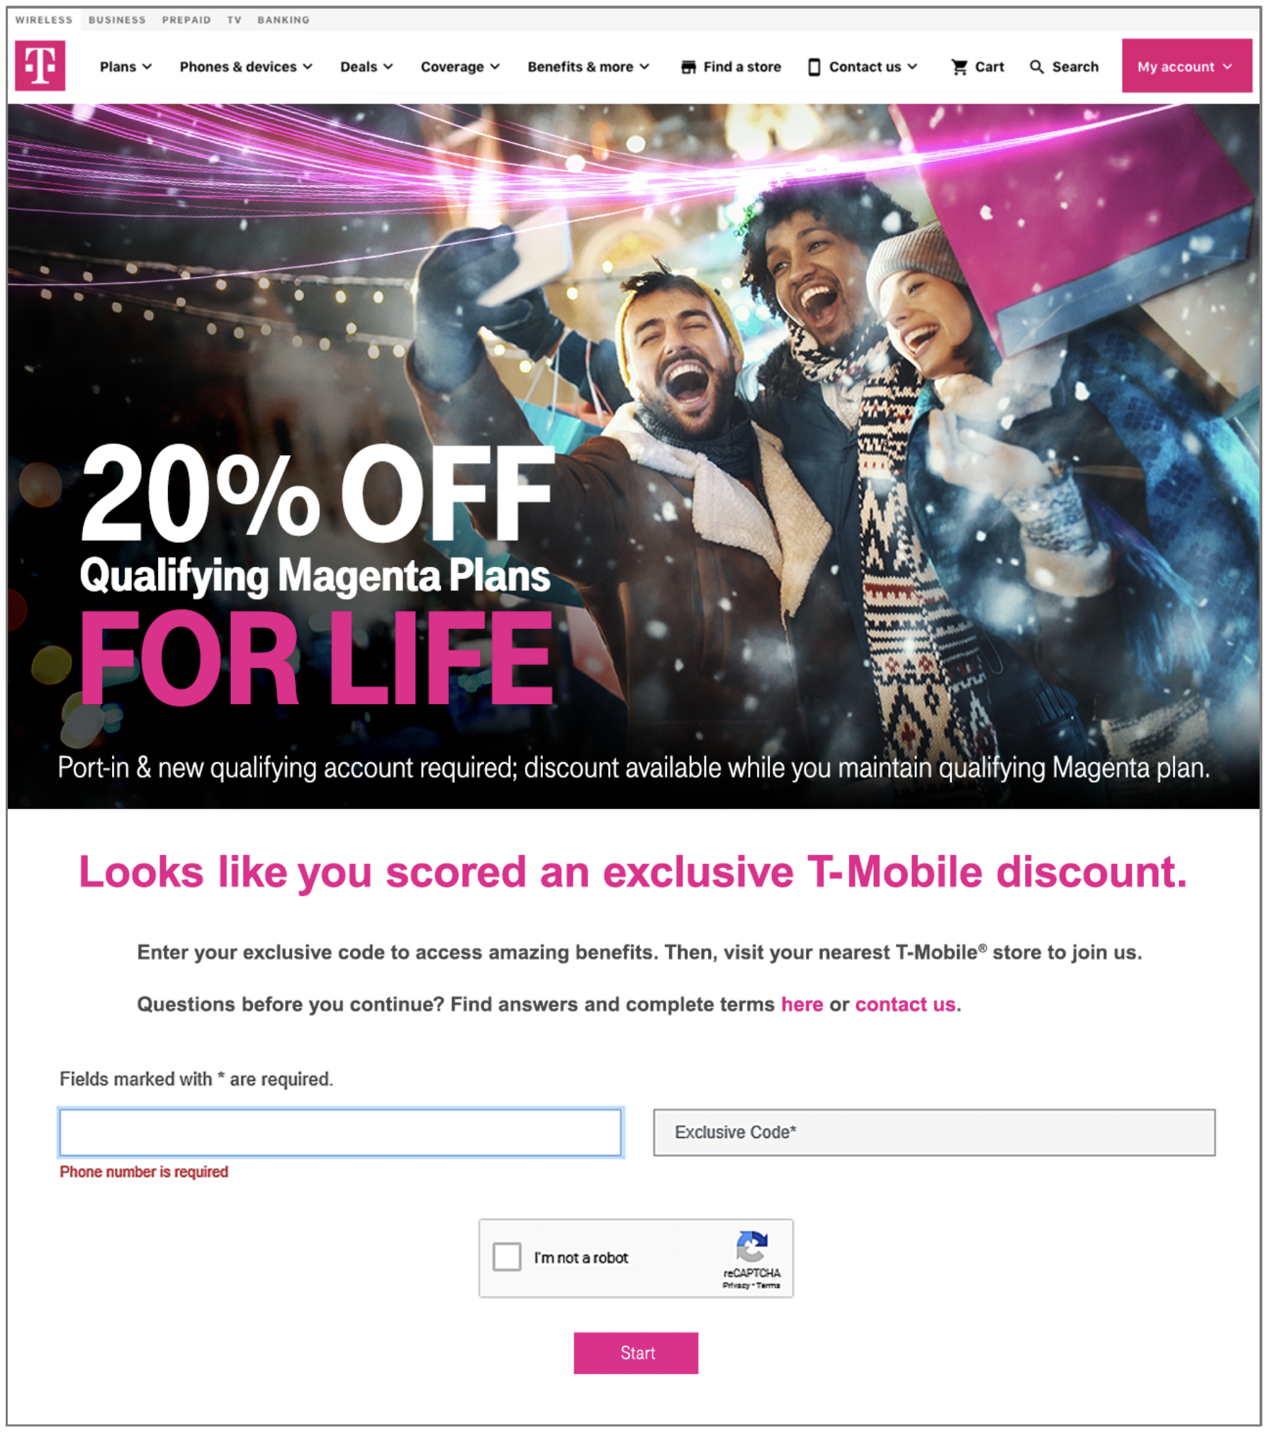
Task: Click the store icon beside Find a store
Action: [688, 67]
